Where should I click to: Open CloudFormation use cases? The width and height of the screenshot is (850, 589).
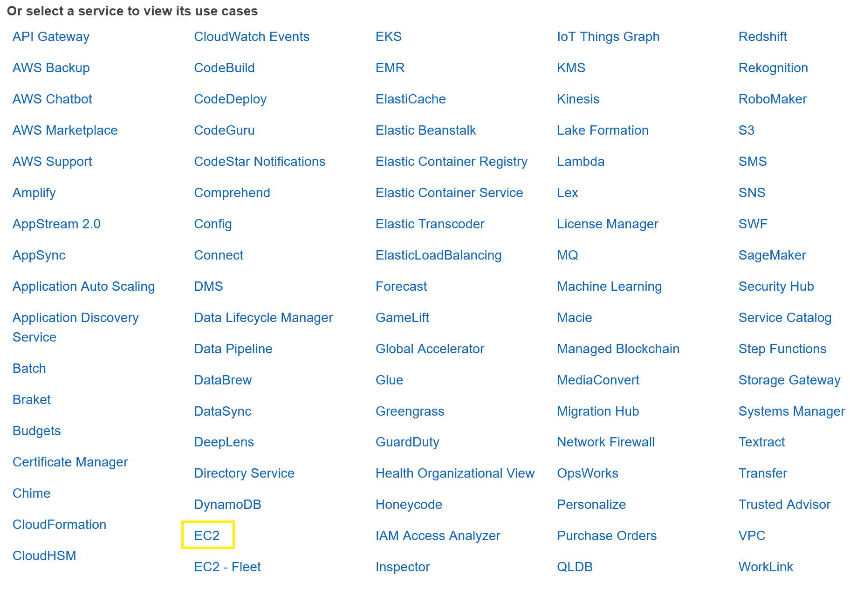click(60, 525)
